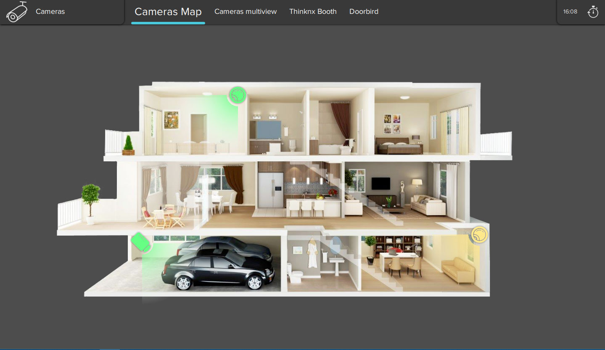Switch to the Cameras Map tab

(168, 12)
